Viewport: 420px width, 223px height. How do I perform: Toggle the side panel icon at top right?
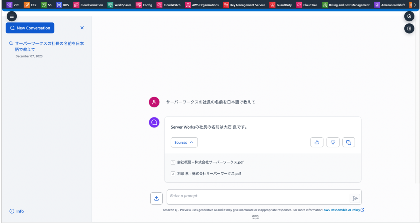(x=409, y=28)
